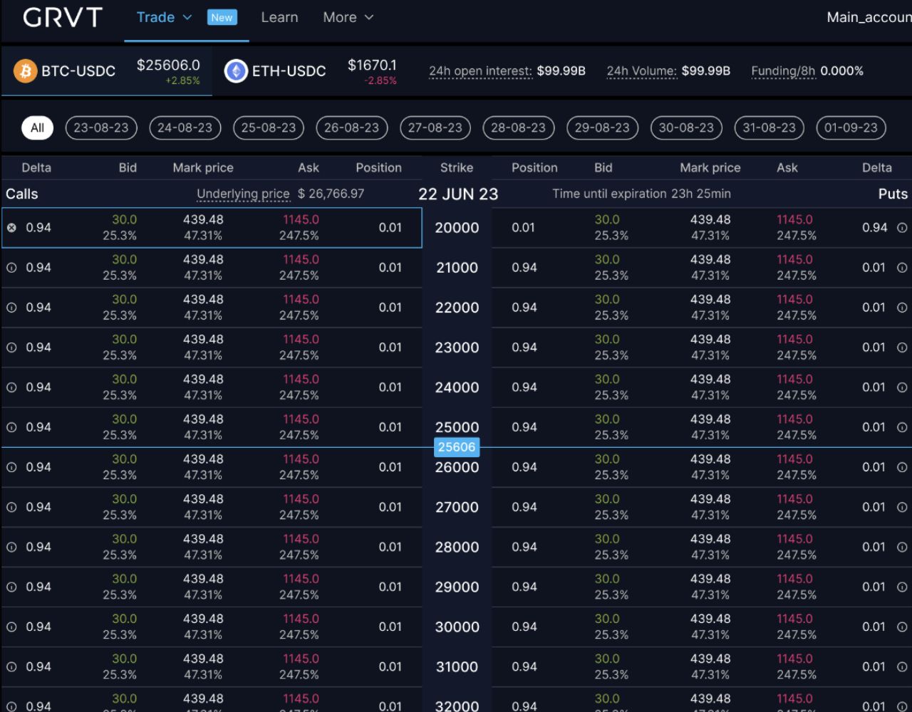Viewport: 912px width, 712px height.
Task: Click puts info icon on 30000 row
Action: pyautogui.click(x=902, y=627)
